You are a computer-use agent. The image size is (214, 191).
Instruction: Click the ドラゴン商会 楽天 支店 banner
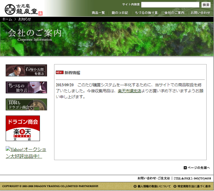pos(23,128)
